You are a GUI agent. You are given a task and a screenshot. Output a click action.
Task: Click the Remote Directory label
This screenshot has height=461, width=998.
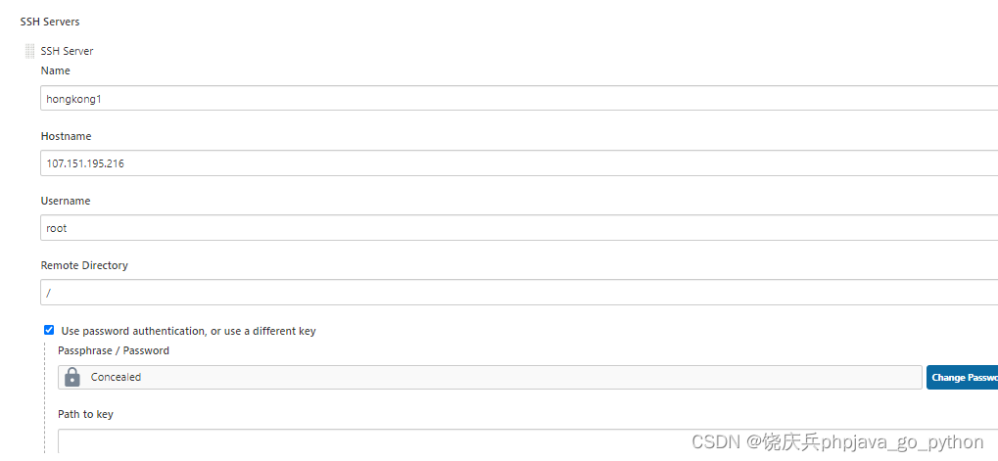(84, 265)
